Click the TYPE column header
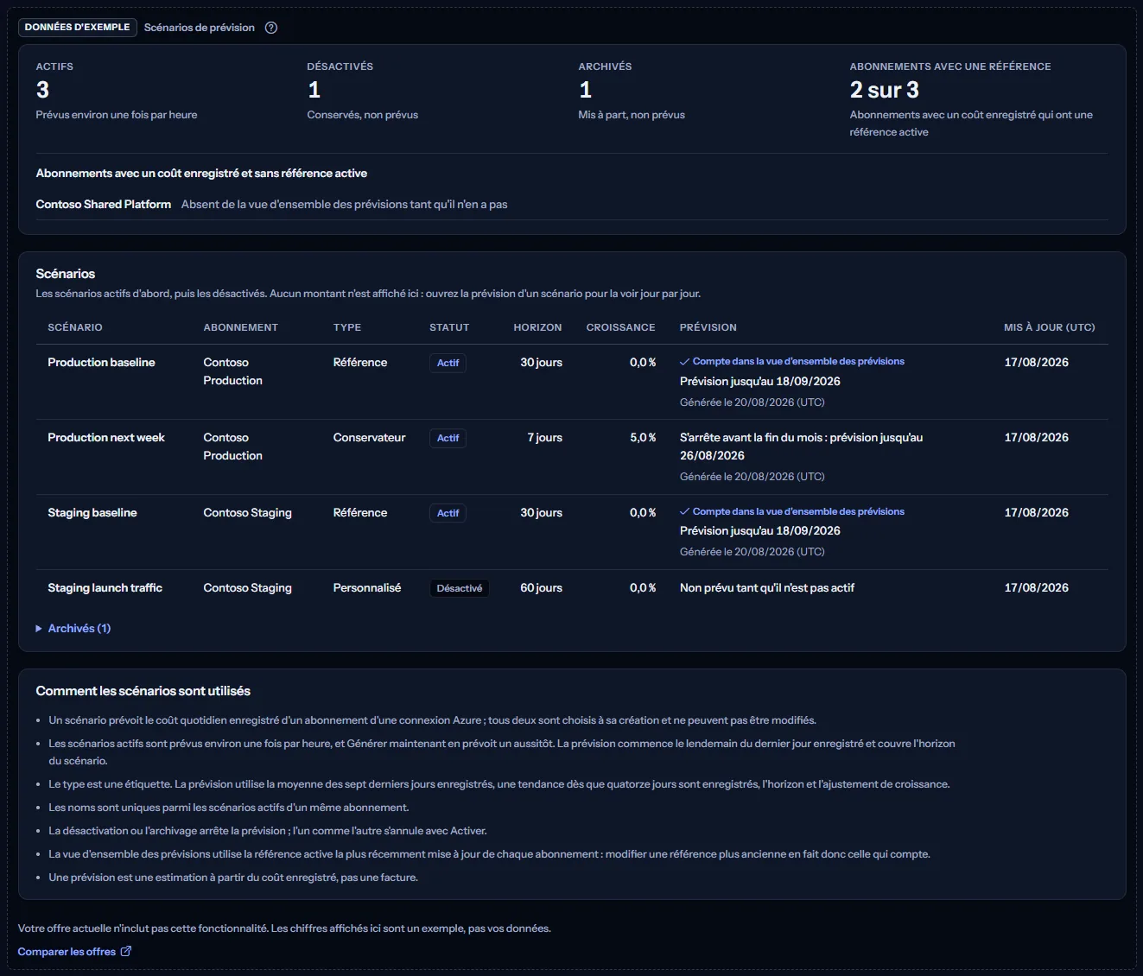This screenshot has width=1143, height=976. point(347,328)
